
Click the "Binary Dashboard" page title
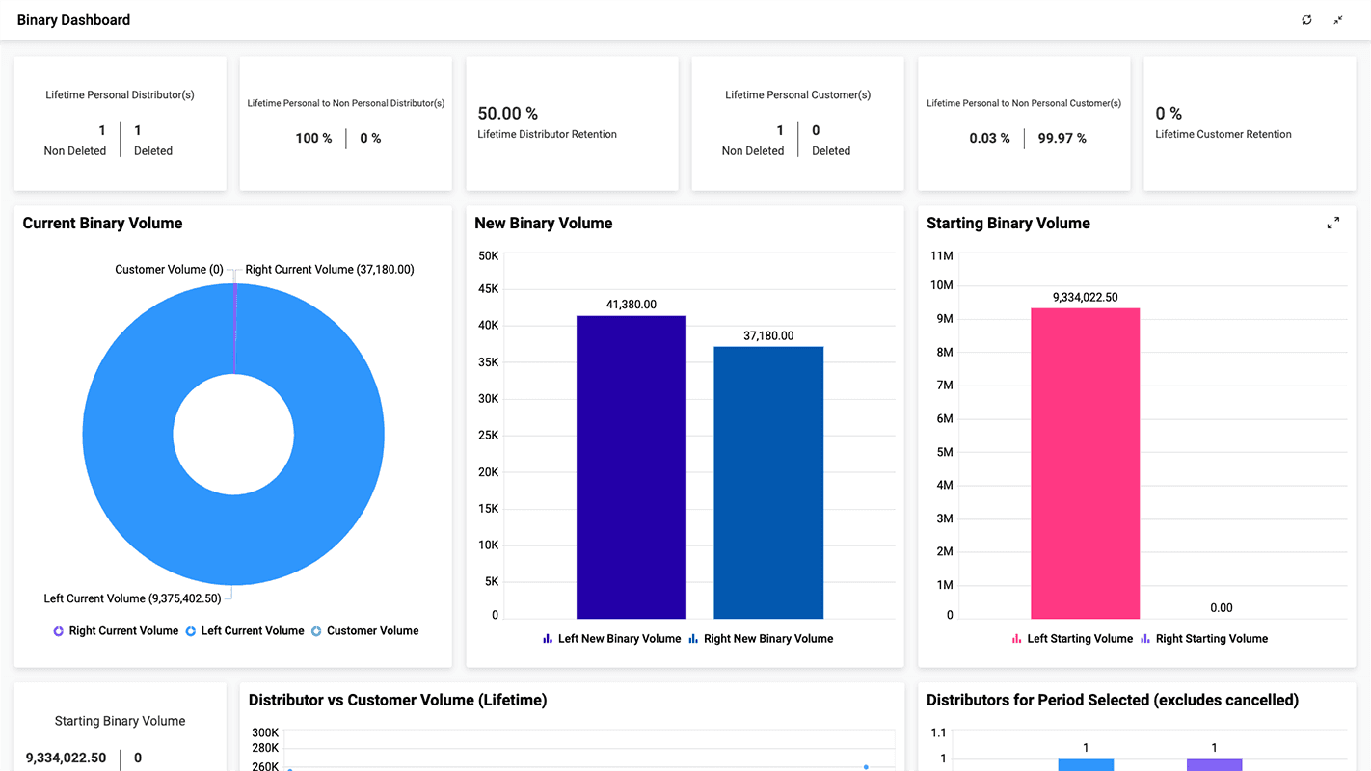tap(73, 20)
